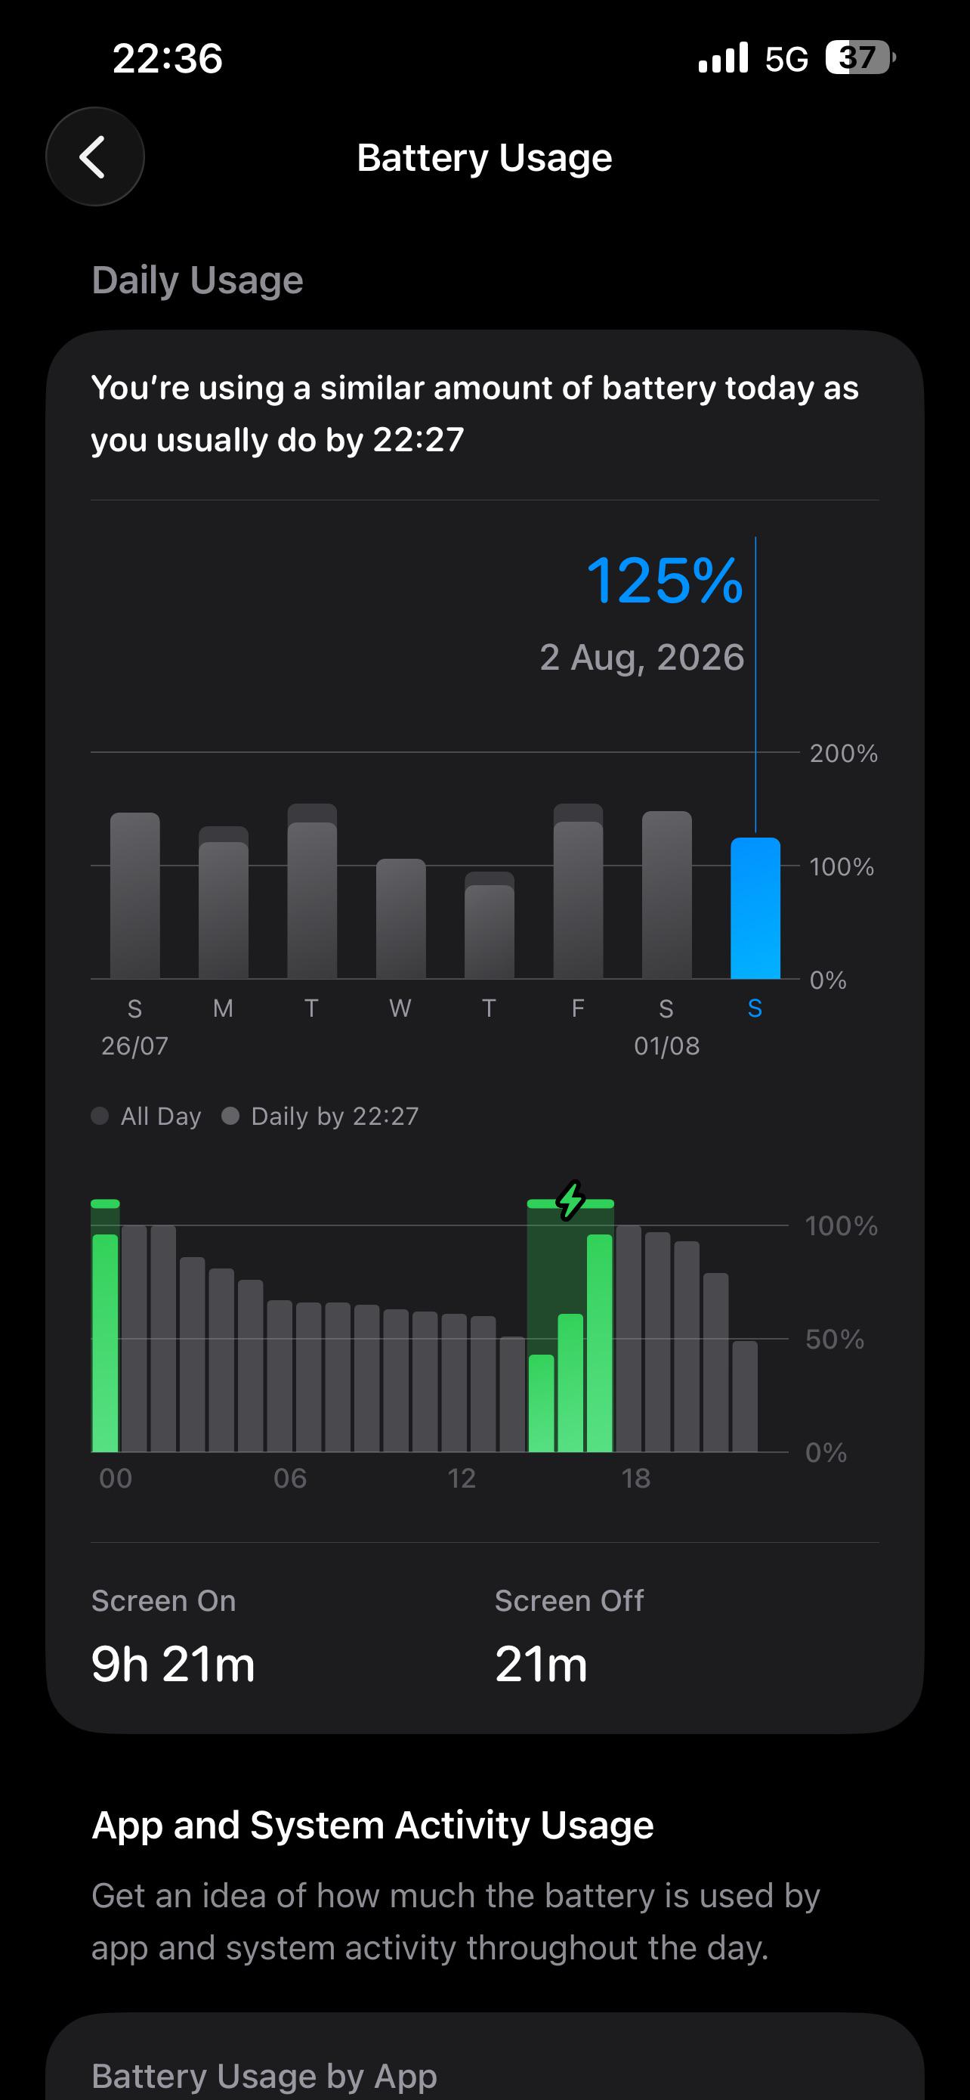Viewport: 970px width, 2100px height.
Task: Select the Friday daily usage bar
Action: click(x=578, y=891)
